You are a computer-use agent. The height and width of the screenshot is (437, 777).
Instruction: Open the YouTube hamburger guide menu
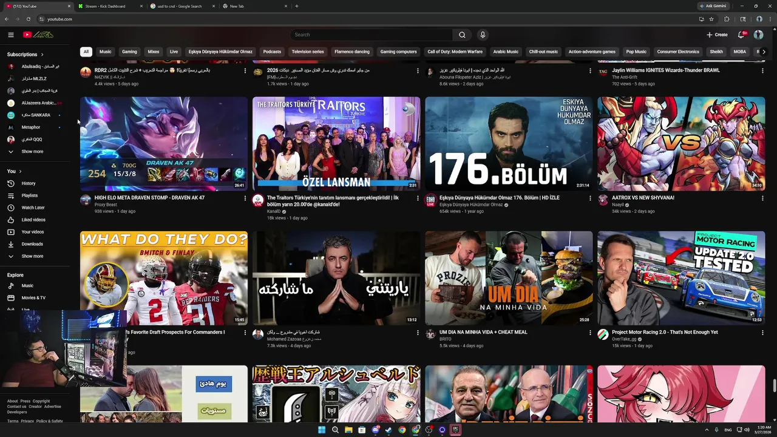(x=10, y=35)
